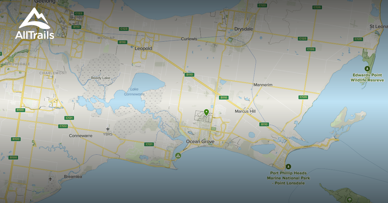Click the campground triangle marker on the coast
Viewport: 388px width, 203px height.
(x=178, y=156)
